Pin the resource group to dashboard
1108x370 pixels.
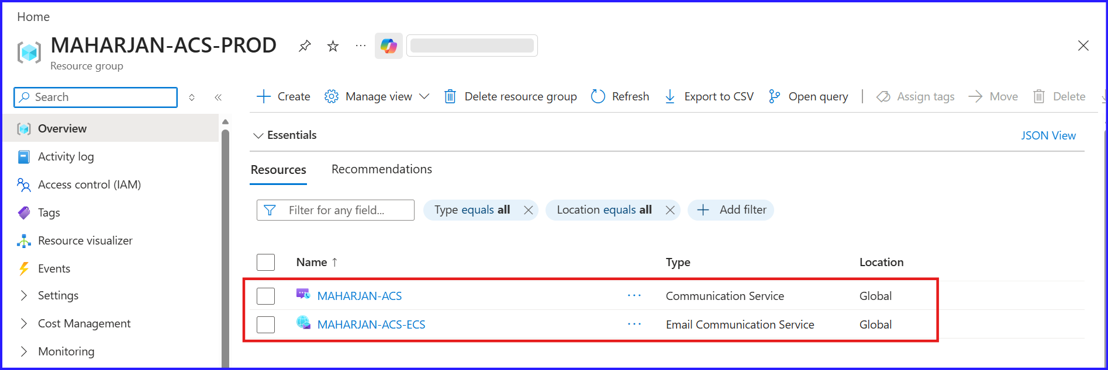click(x=305, y=46)
